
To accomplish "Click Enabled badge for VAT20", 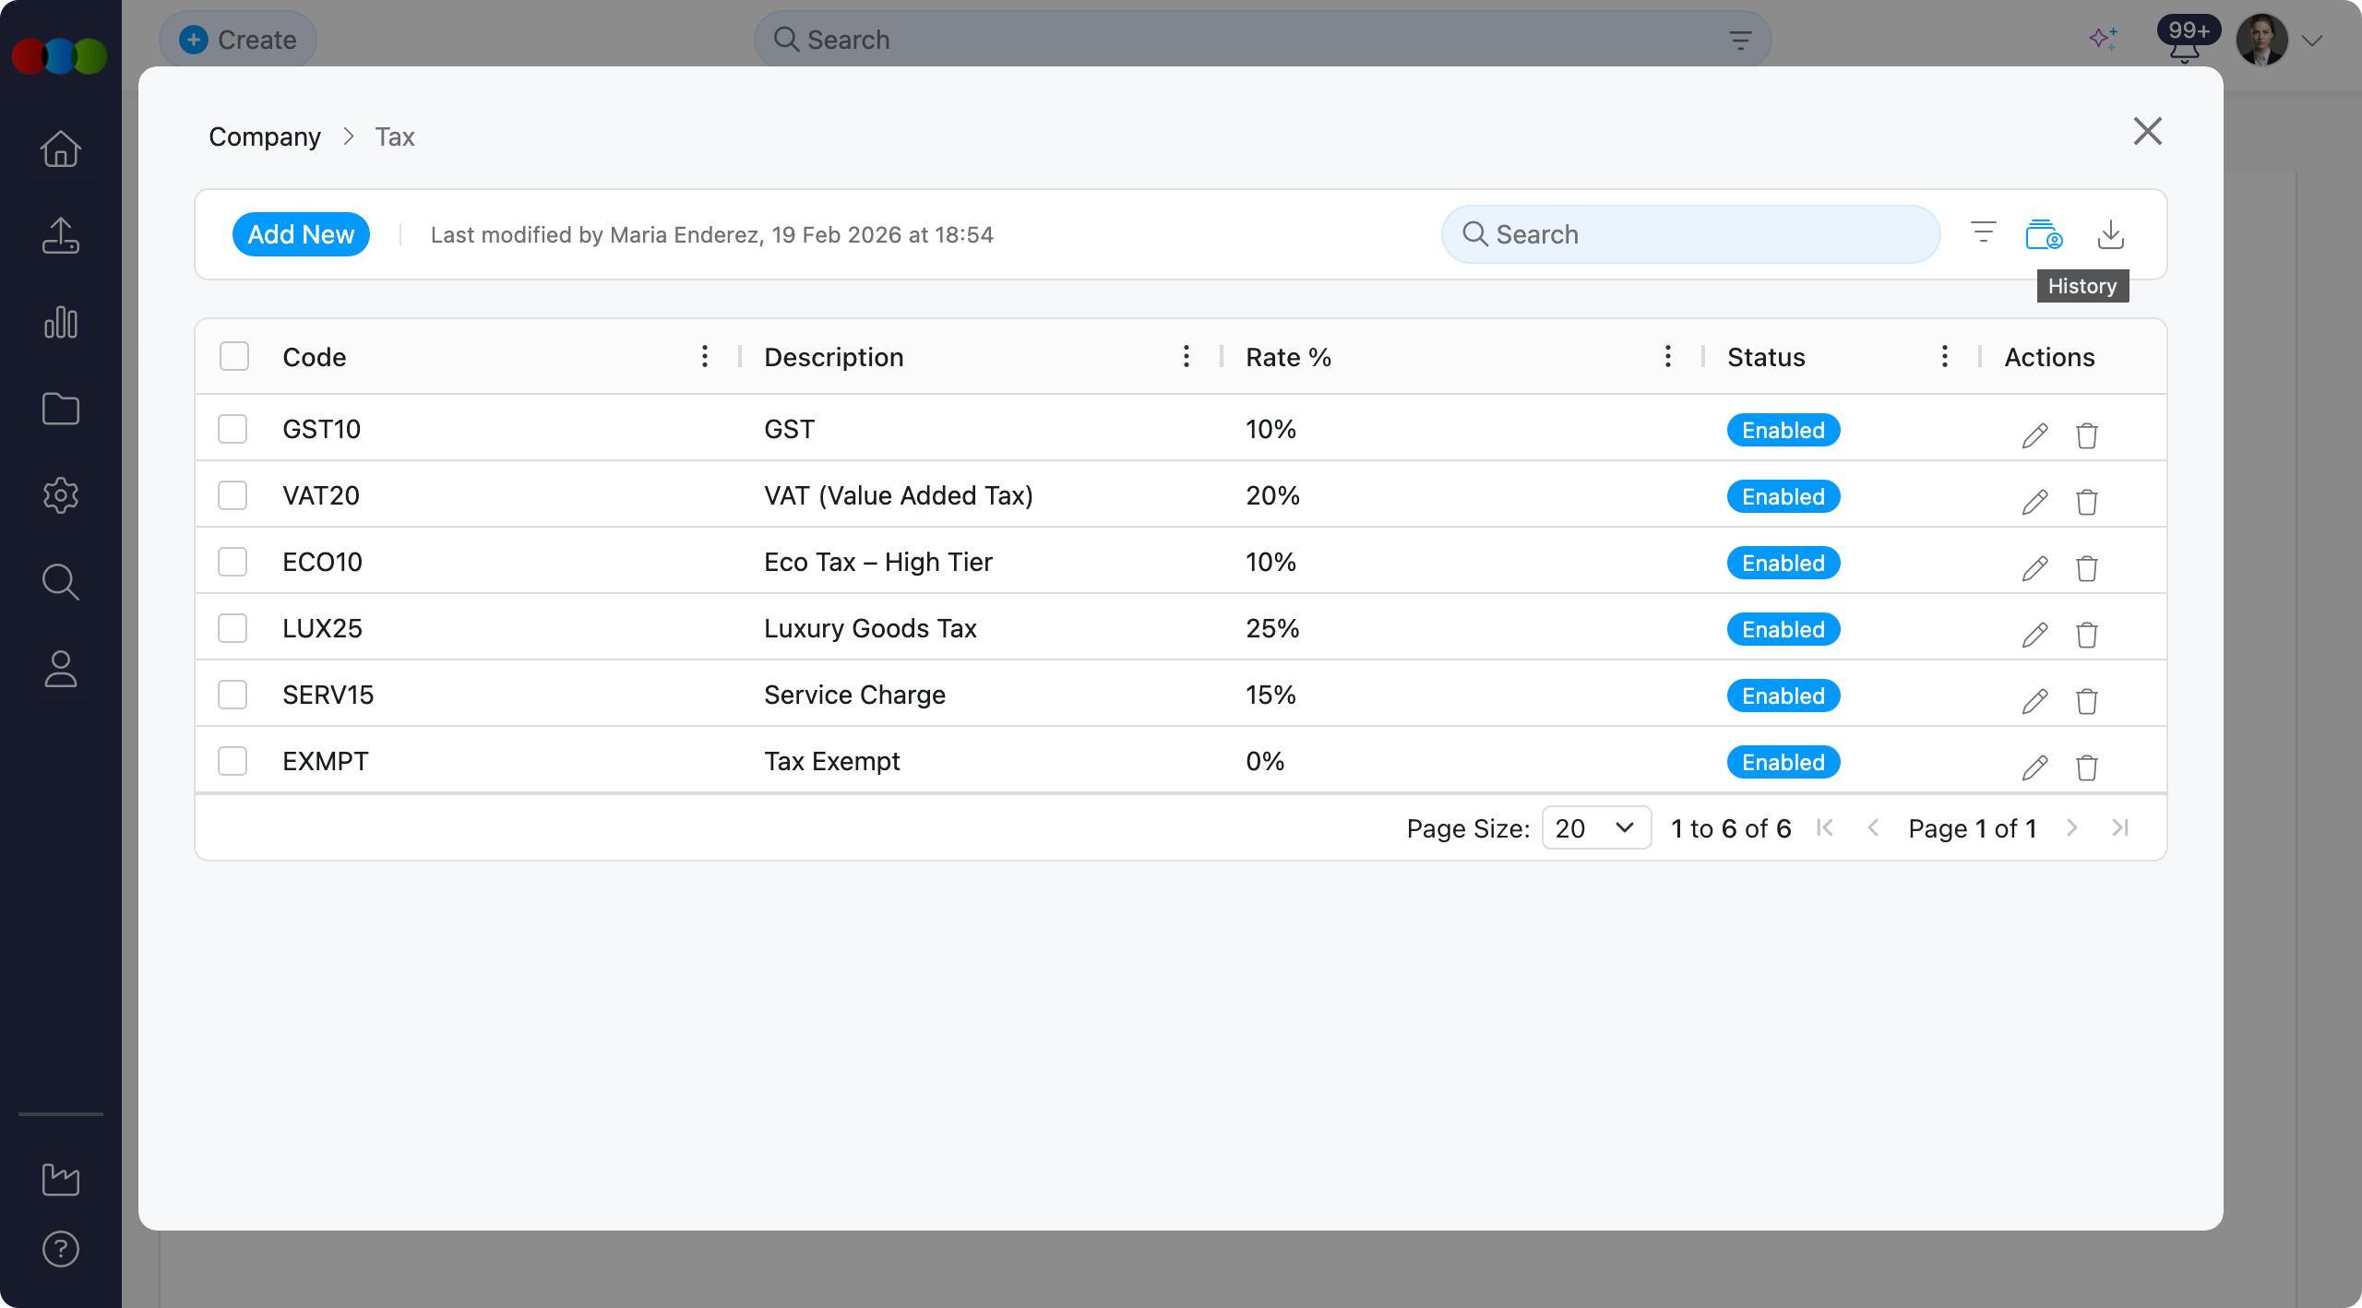I will click(x=1783, y=496).
